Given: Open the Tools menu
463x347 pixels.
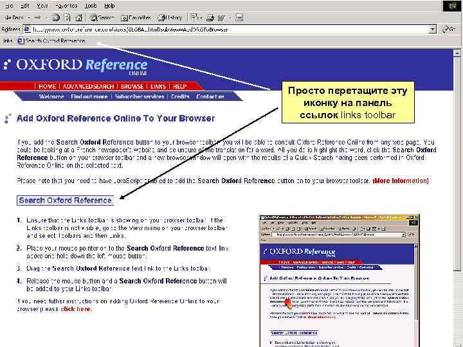Looking at the screenshot, I should click(x=91, y=6).
